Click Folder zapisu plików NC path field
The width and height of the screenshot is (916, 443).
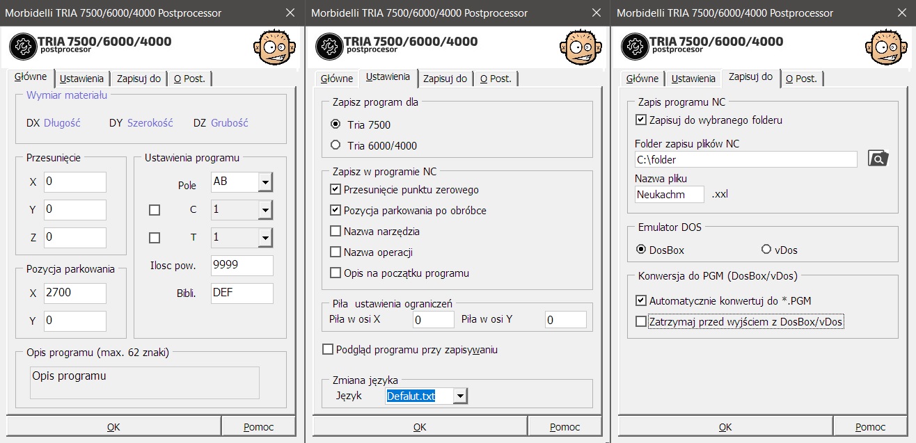point(746,159)
